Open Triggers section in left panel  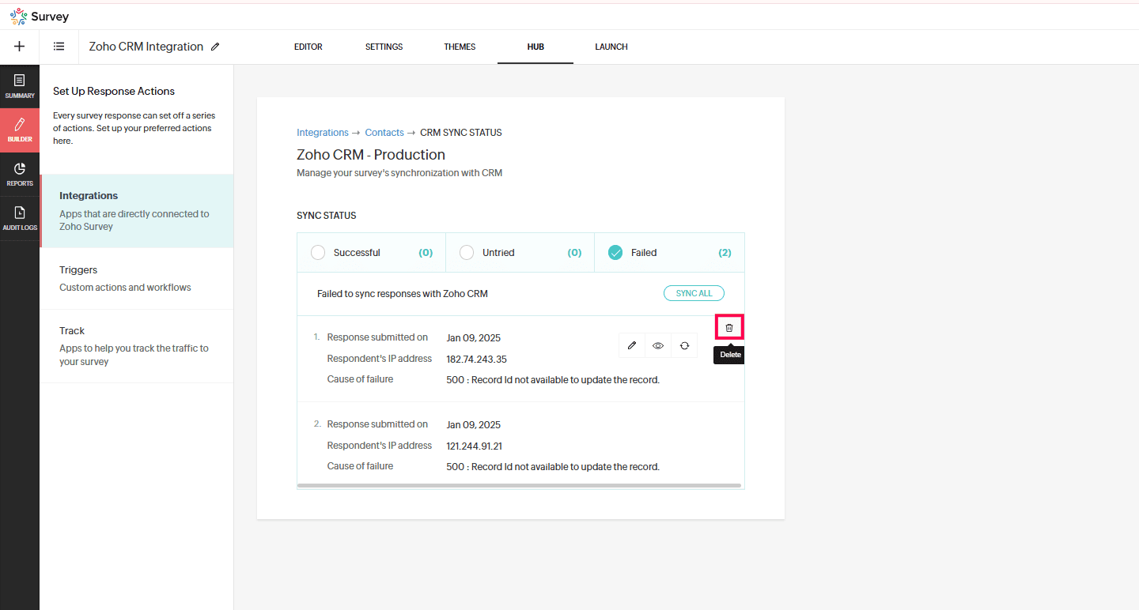pos(137,278)
